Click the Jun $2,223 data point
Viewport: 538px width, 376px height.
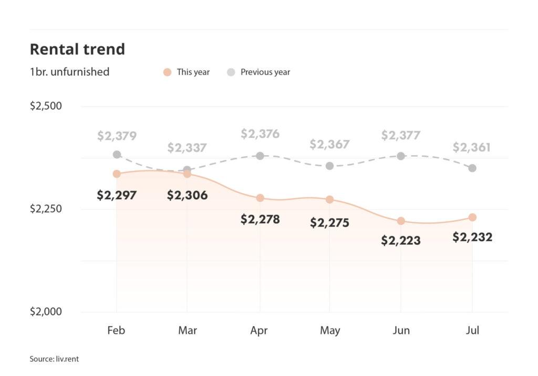pos(401,221)
